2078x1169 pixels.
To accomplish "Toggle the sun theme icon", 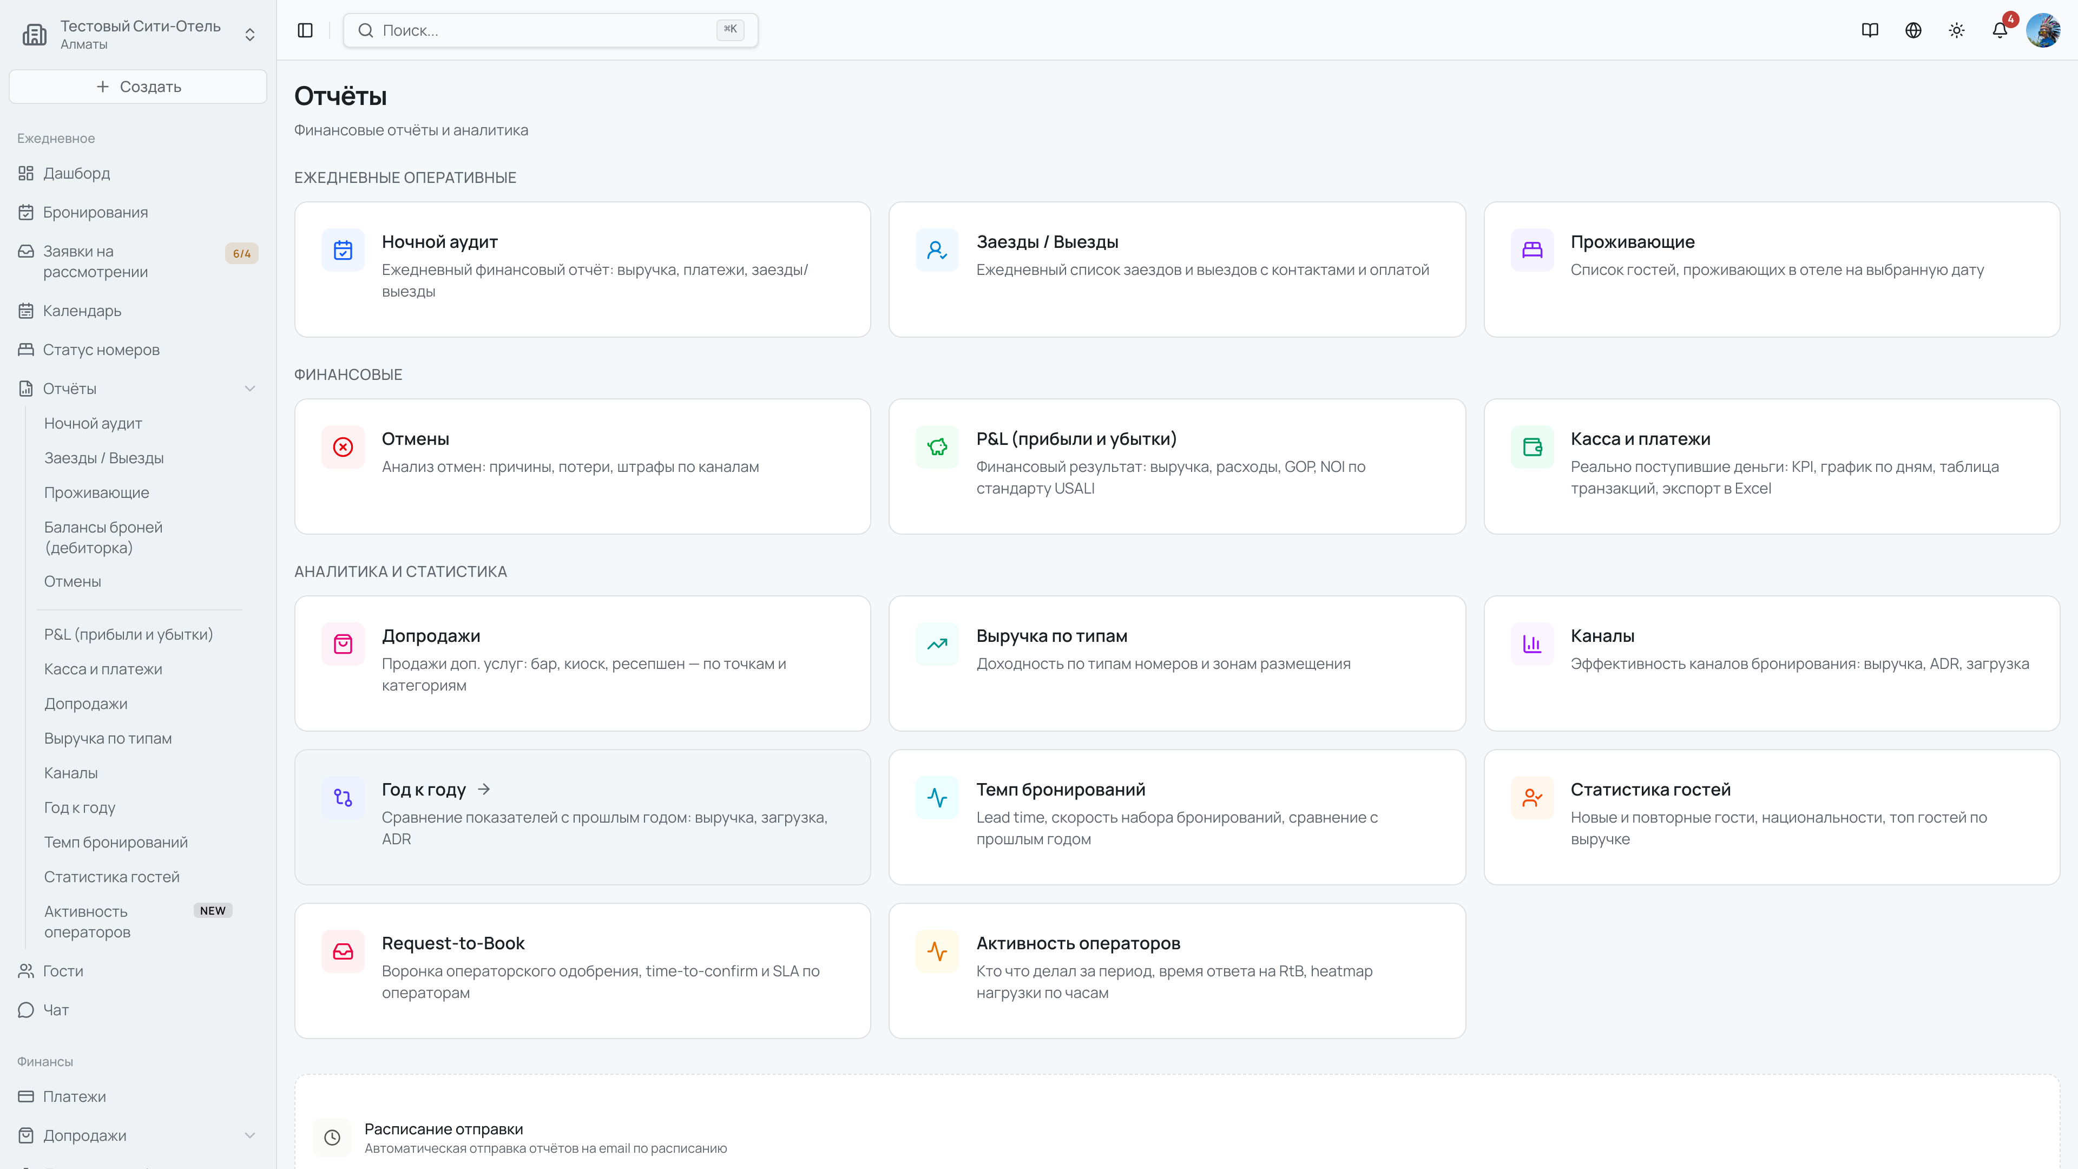I will [1956, 31].
